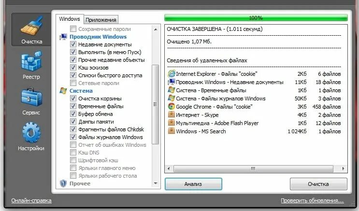359x211 pixels.
Task: Click the box icon next to Windows - MS Search
Action: click(x=171, y=131)
